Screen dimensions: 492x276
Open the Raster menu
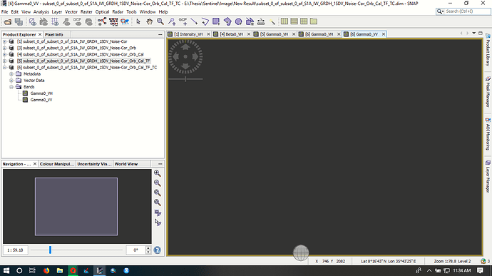pos(86,12)
